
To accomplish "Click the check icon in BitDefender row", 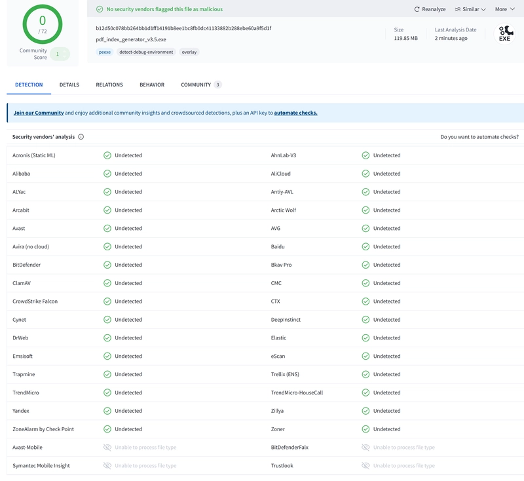I will [x=107, y=265].
